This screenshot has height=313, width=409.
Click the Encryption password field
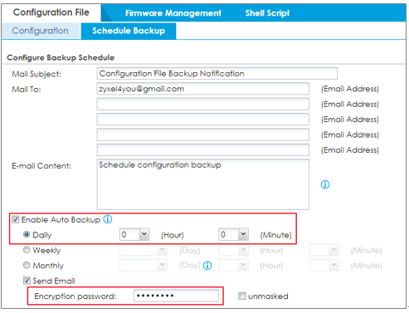click(176, 296)
